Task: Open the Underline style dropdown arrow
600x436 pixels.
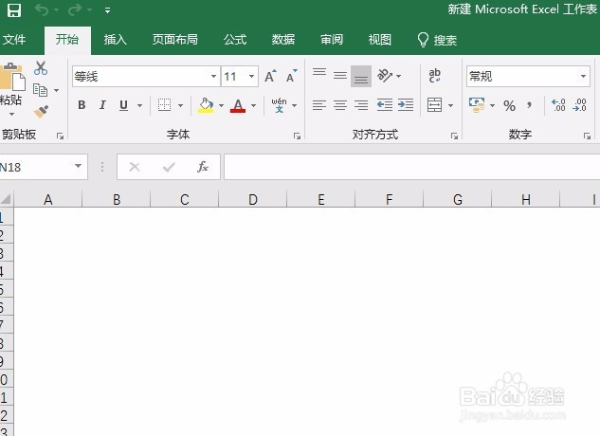Action: tap(139, 105)
